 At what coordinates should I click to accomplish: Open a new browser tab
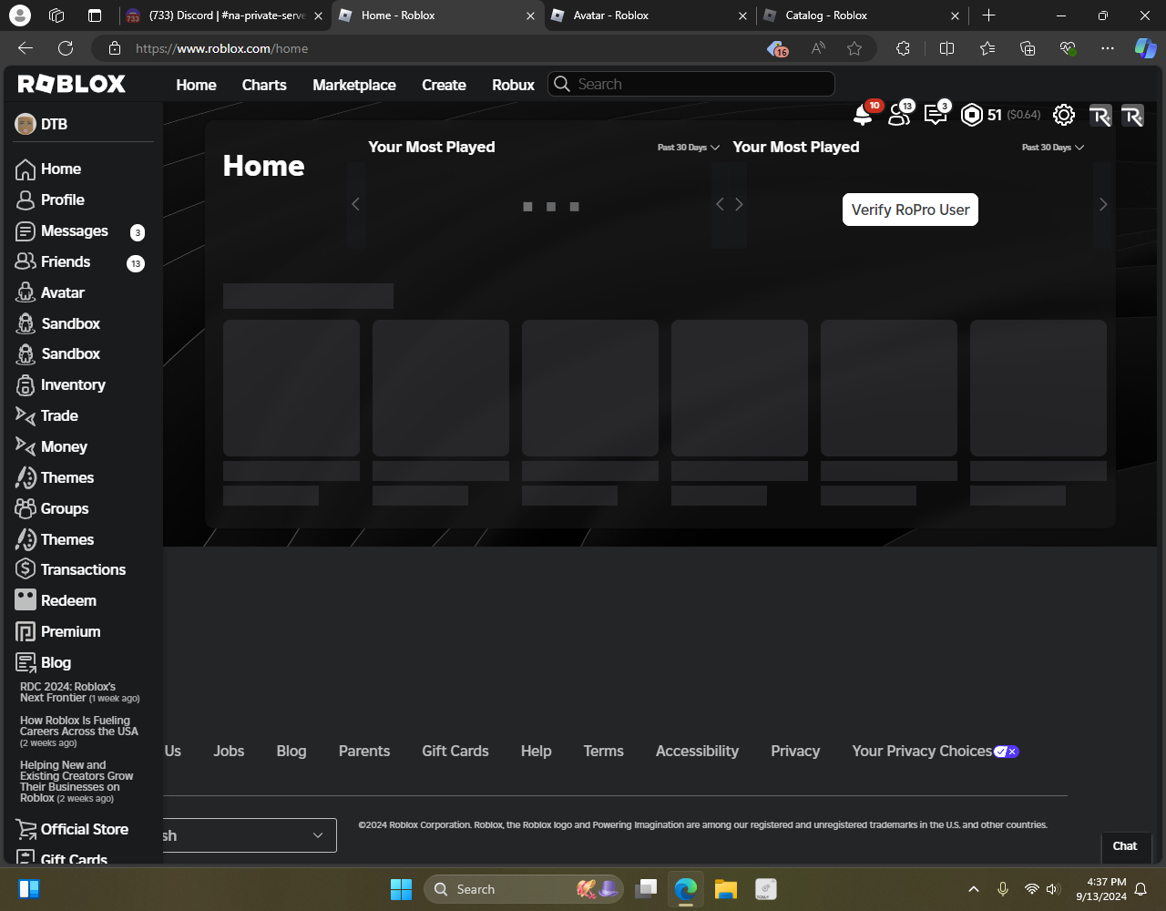989,15
